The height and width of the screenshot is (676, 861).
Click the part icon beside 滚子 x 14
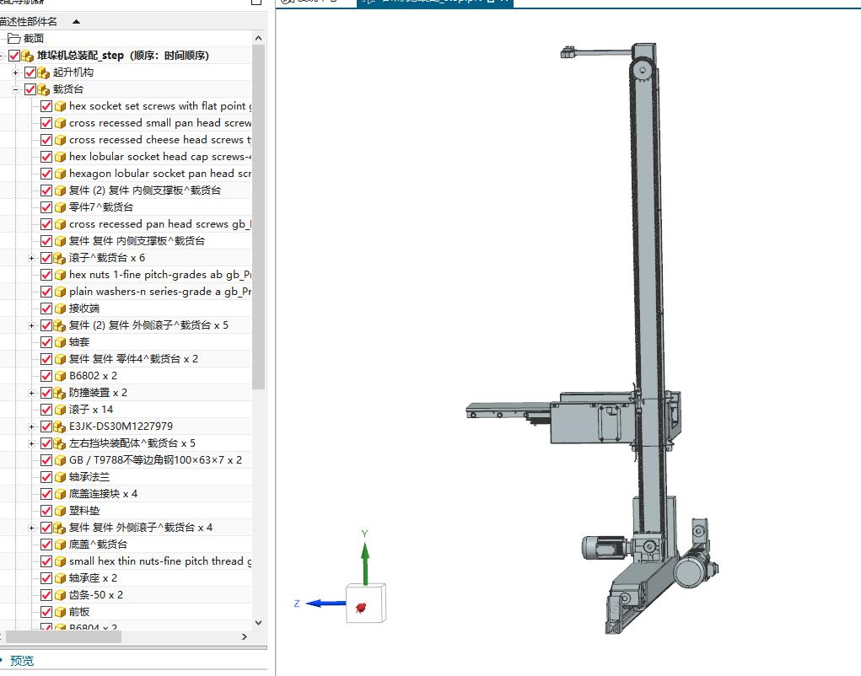point(60,410)
